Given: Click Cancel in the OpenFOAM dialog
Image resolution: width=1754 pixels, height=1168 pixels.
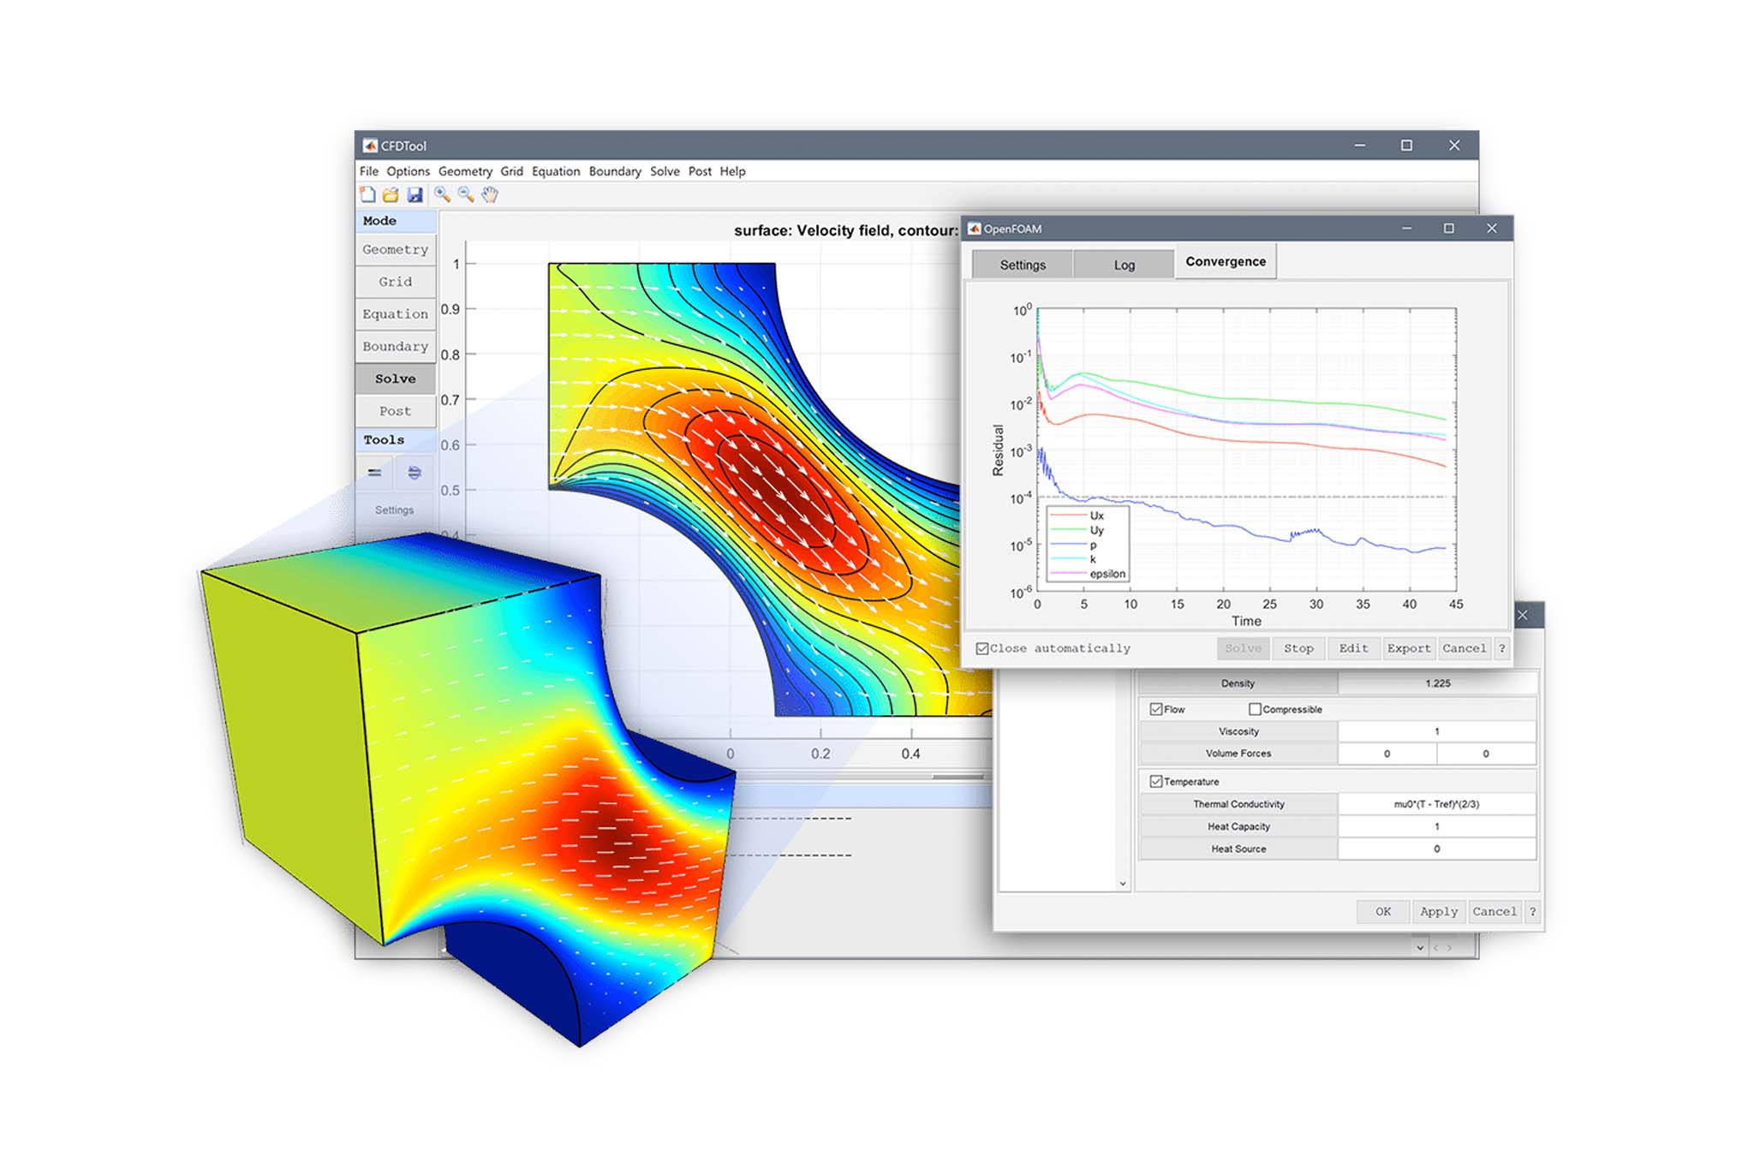Looking at the screenshot, I should (x=1465, y=648).
